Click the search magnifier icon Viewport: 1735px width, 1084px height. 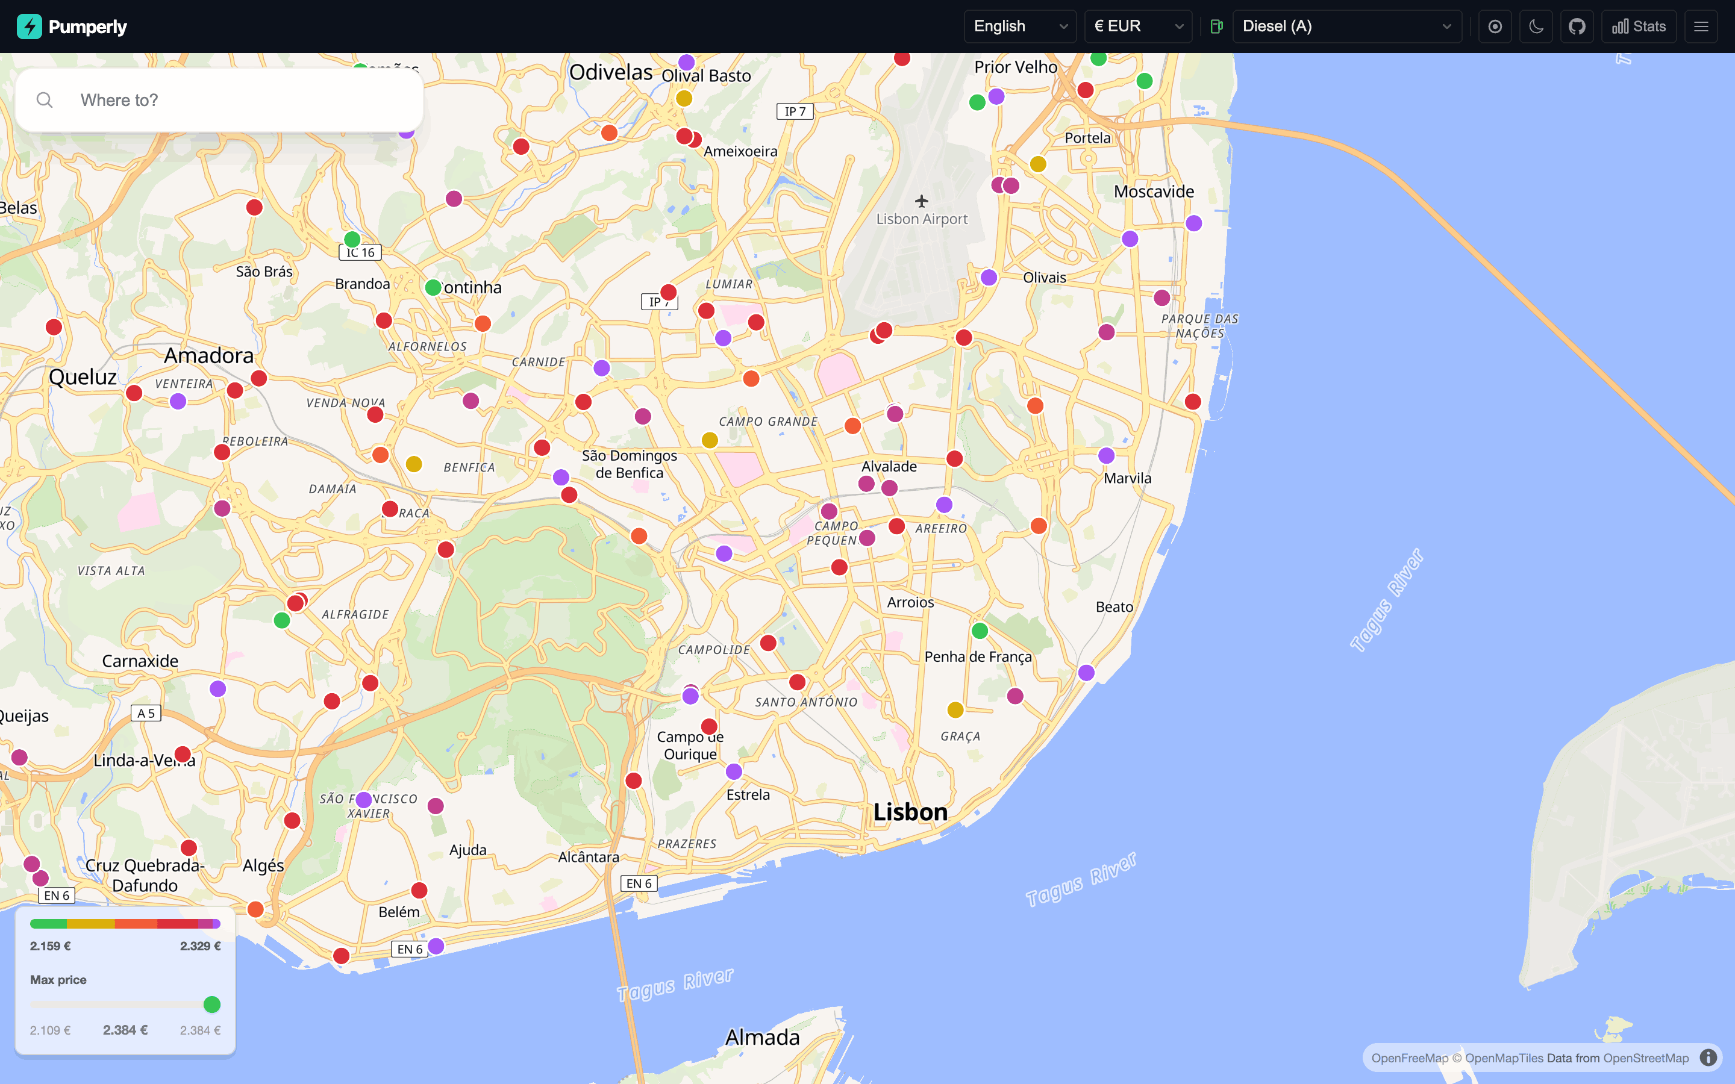coord(45,101)
